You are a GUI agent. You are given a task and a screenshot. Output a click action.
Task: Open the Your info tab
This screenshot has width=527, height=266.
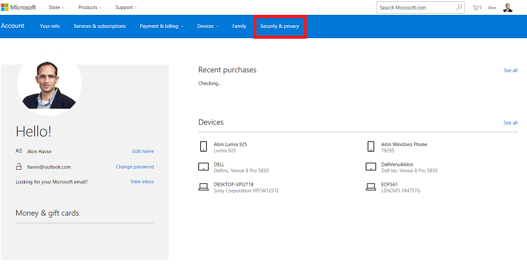(50, 26)
